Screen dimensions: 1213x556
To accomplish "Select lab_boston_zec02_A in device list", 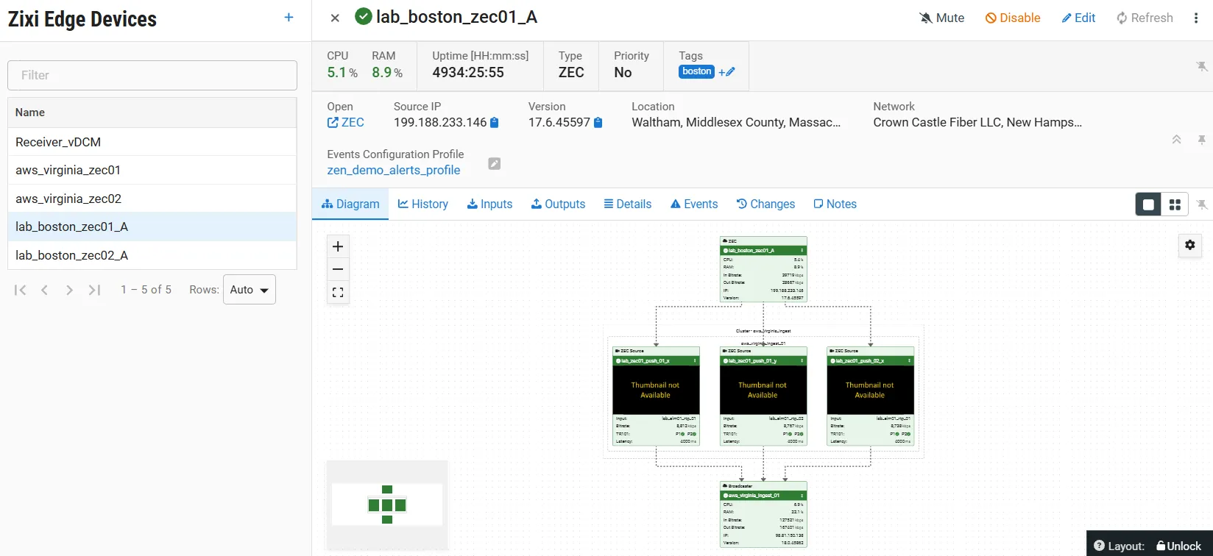I will [x=152, y=255].
